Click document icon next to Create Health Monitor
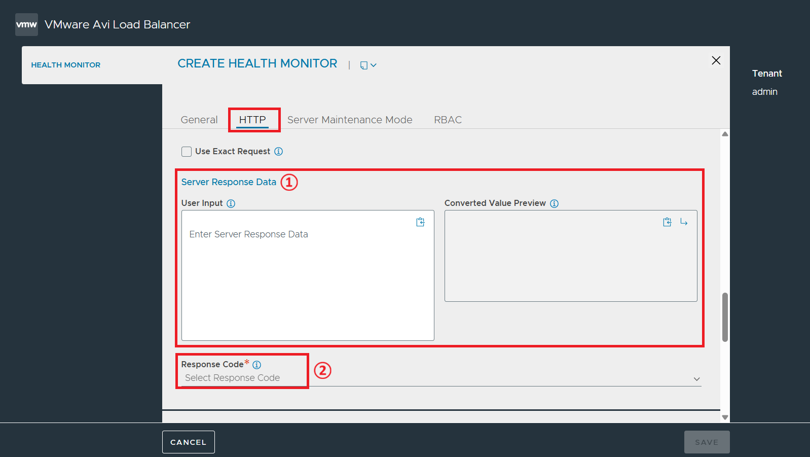The width and height of the screenshot is (810, 457). (x=363, y=65)
